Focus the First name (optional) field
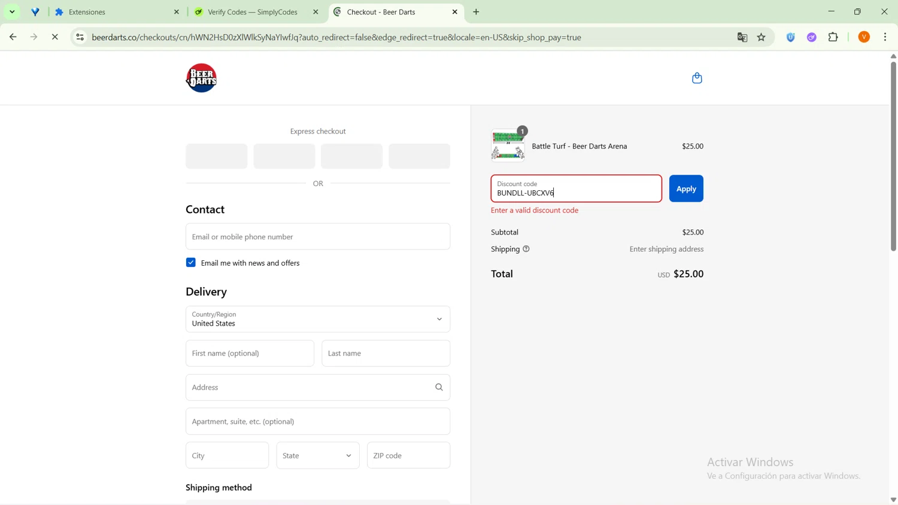Image resolution: width=898 pixels, height=505 pixels. [x=250, y=353]
